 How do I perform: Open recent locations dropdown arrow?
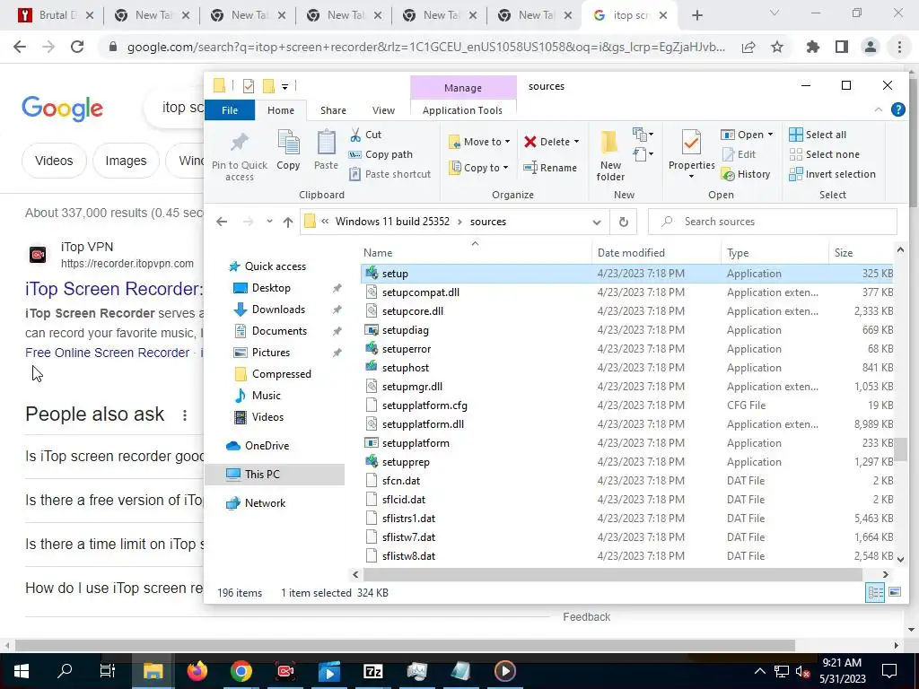pyautogui.click(x=269, y=222)
